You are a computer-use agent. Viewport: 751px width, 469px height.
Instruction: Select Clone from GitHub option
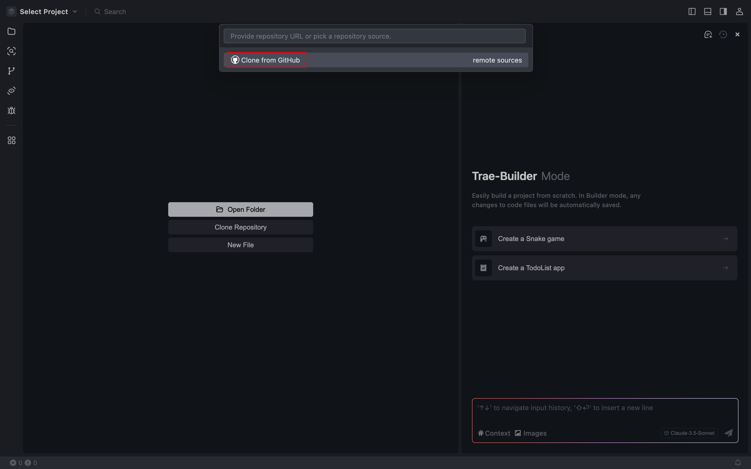click(x=266, y=60)
